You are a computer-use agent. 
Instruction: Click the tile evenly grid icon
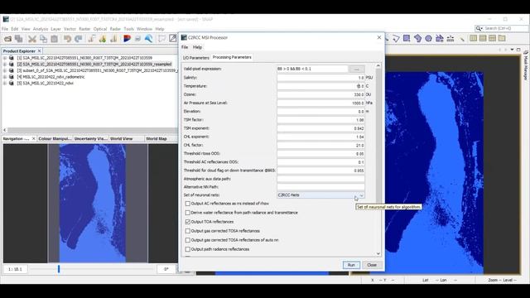493,39
